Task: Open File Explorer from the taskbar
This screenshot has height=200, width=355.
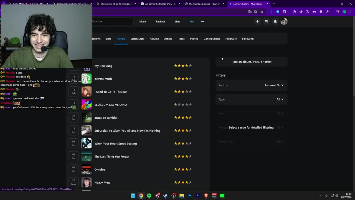Action: pos(182,196)
